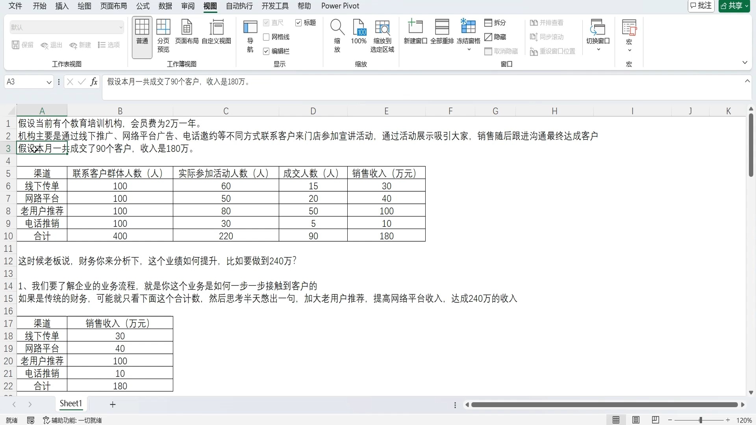Zoom in with plus button
This screenshot has width=756, height=425.
(x=728, y=420)
